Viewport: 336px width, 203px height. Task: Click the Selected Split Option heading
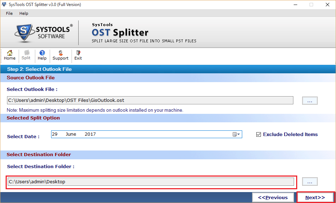(33, 118)
